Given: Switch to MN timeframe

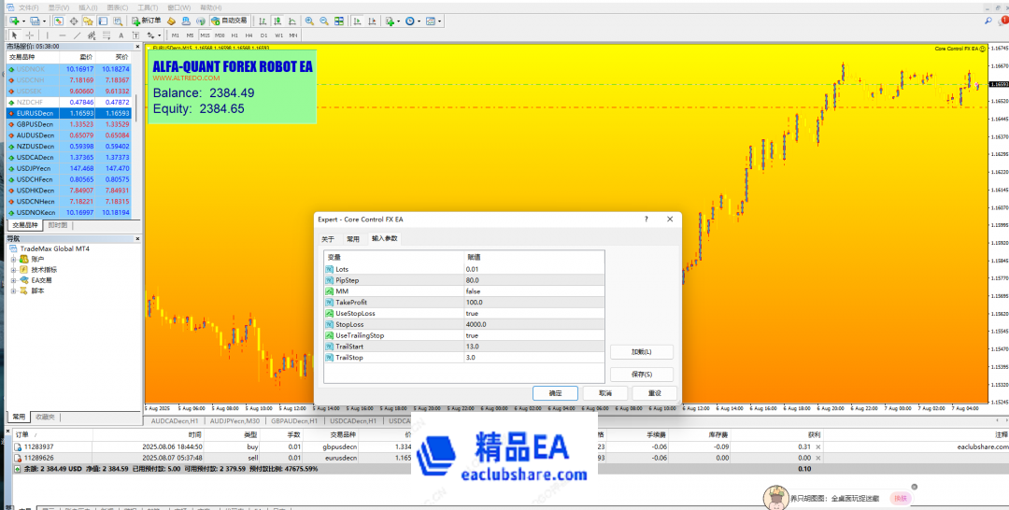Looking at the screenshot, I should click(x=292, y=35).
